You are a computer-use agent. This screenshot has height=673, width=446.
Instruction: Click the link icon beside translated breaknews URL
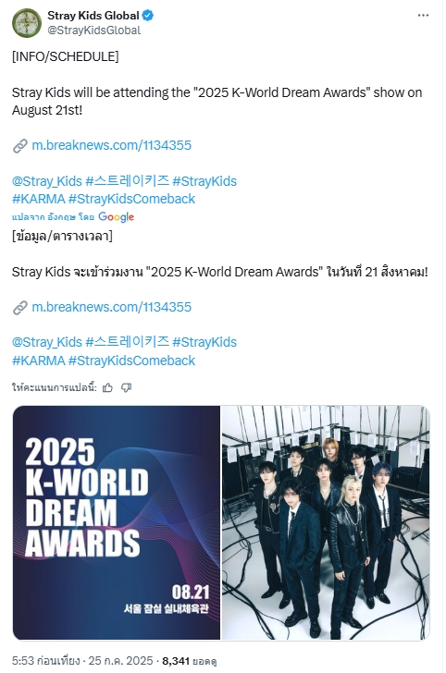(20, 307)
